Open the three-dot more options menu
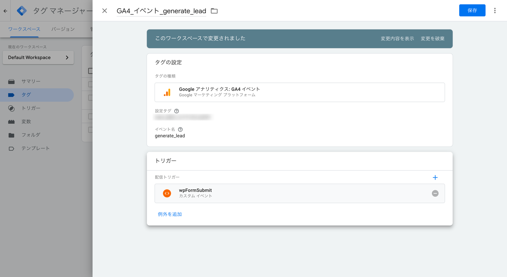507x277 pixels. (x=495, y=11)
